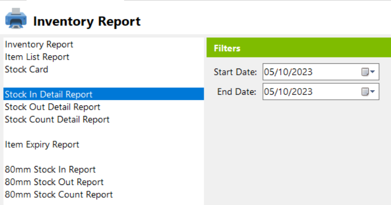
Task: Open the End Date calendar picker icon
Action: click(x=365, y=92)
